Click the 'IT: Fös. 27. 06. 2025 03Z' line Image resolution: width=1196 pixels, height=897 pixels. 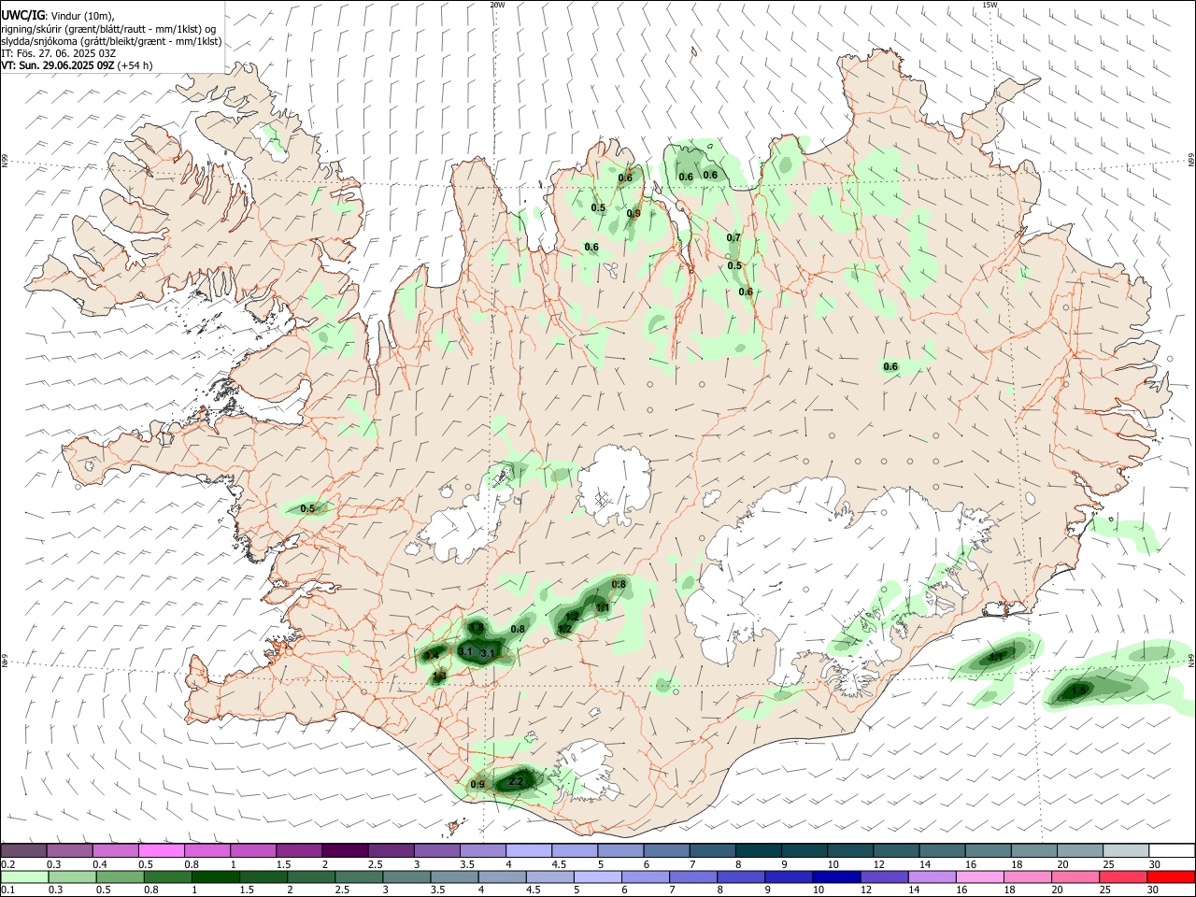pos(58,53)
